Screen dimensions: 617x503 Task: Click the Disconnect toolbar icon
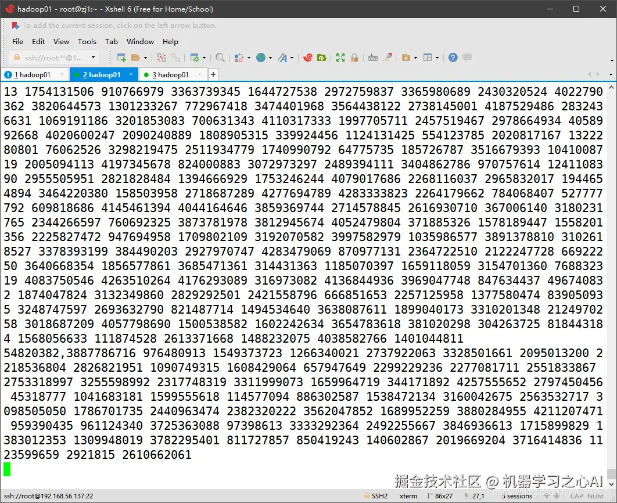[162, 58]
